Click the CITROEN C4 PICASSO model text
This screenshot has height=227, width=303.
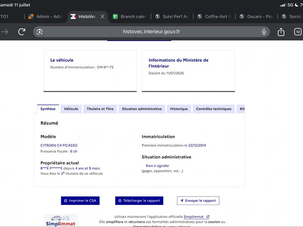pos(59,145)
